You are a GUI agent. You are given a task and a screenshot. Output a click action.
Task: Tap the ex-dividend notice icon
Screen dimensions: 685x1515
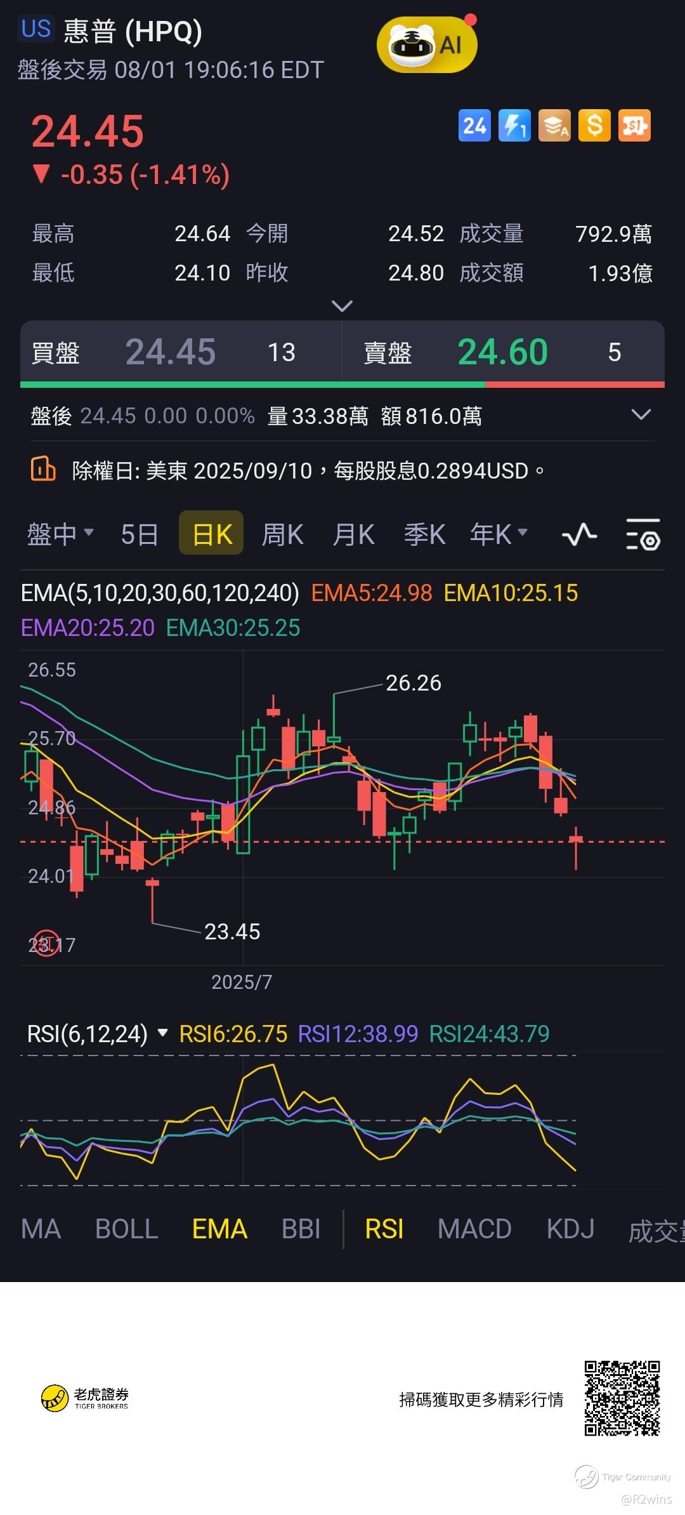43,470
